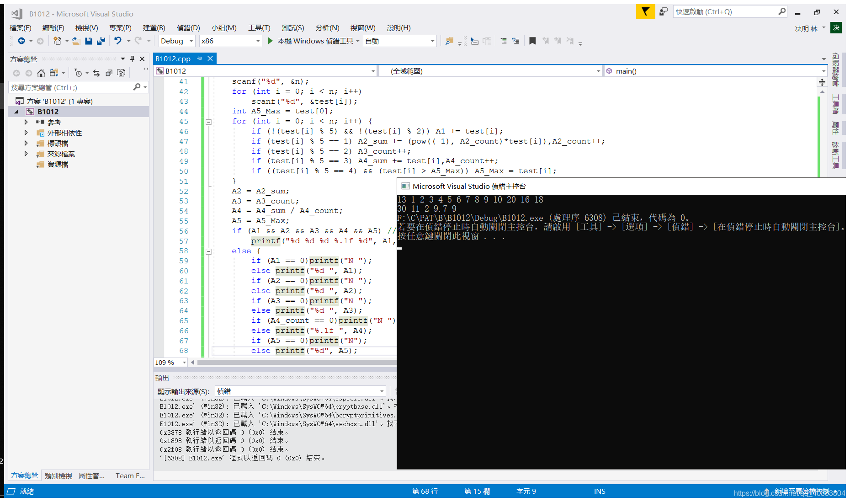This screenshot has height=502, width=850.
Task: Start debugging with the green play icon
Action: (270, 41)
